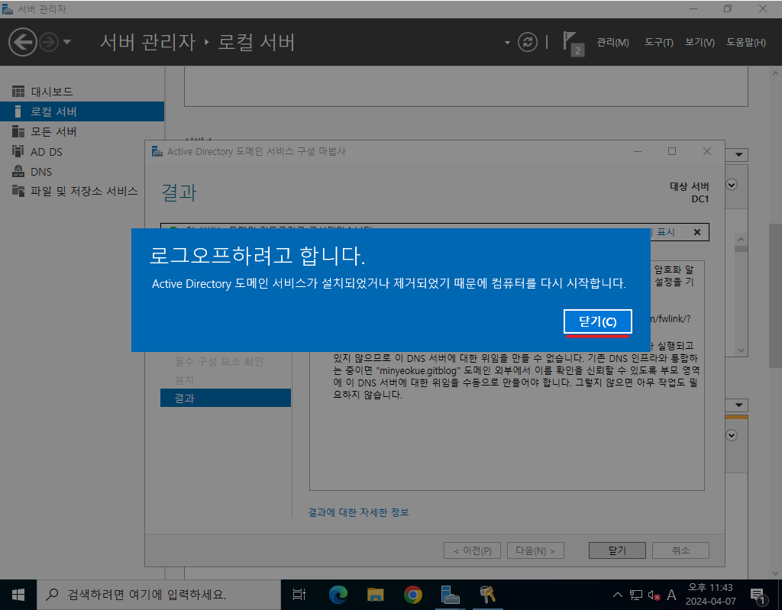
Task: Click the DNS role icon
Action: [18, 171]
